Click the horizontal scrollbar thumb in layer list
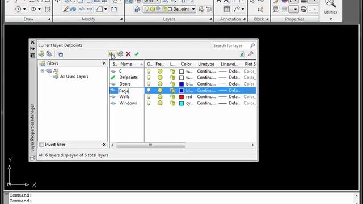 (150, 145)
